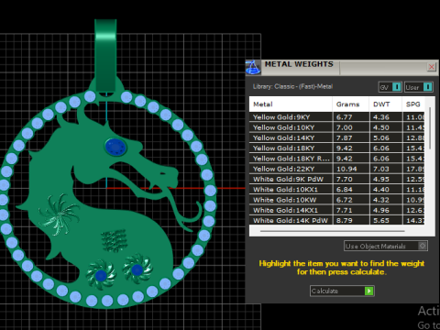This screenshot has width=440, height=330.
Task: Click the Calculate button
Action: coord(342,291)
